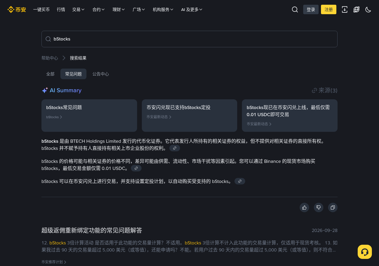Expand the AI 及更多 dropdown menu

click(x=192, y=9)
